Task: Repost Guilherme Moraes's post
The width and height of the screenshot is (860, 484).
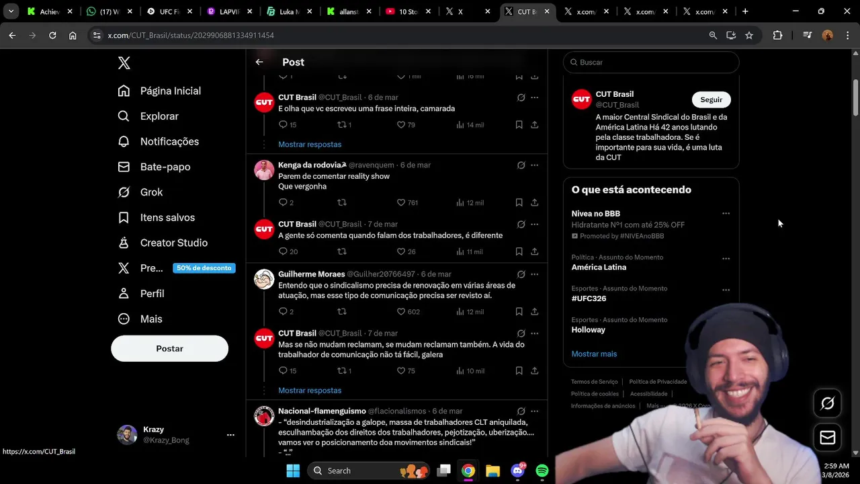Action: (341, 312)
